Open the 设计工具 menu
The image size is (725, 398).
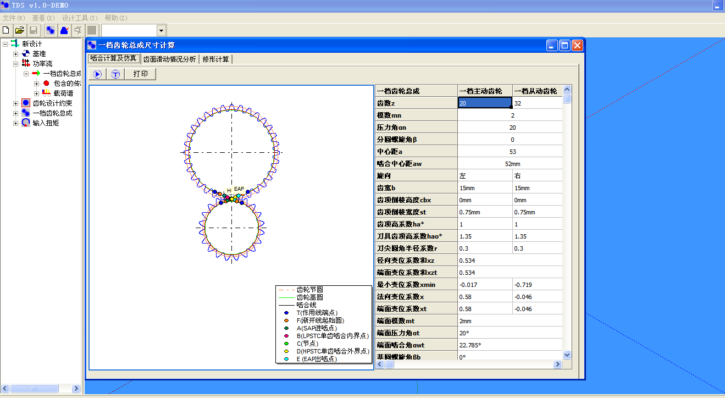click(x=80, y=18)
